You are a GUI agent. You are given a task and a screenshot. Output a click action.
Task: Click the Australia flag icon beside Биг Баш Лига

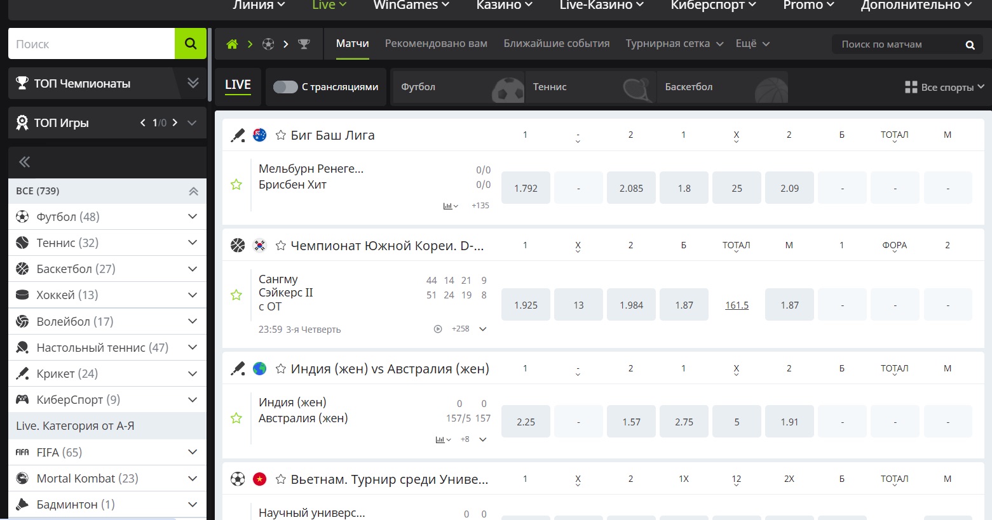(259, 135)
